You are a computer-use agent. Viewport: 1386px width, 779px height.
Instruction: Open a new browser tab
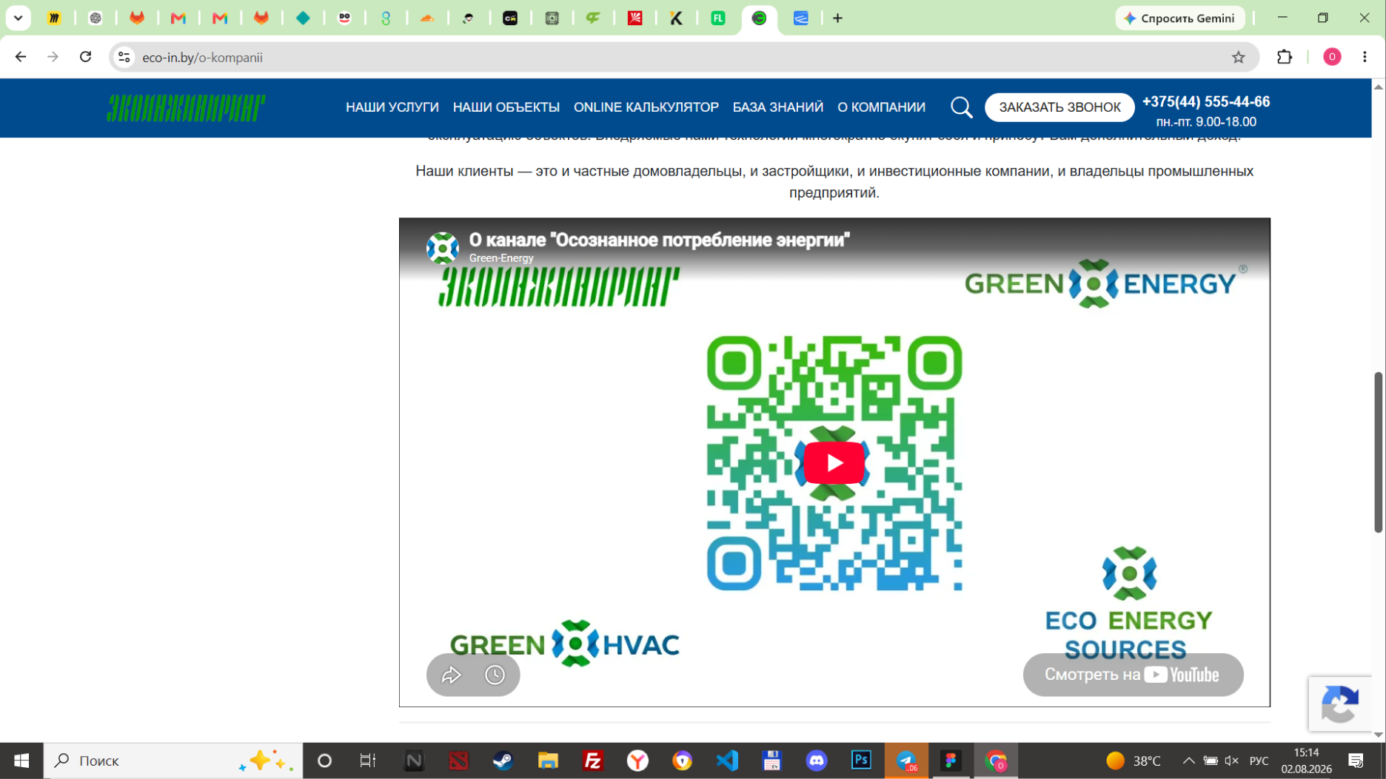point(837,18)
